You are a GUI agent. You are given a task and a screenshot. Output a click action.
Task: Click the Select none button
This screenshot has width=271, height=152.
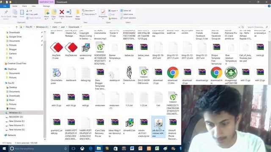pyautogui.click(x=127, y=14)
